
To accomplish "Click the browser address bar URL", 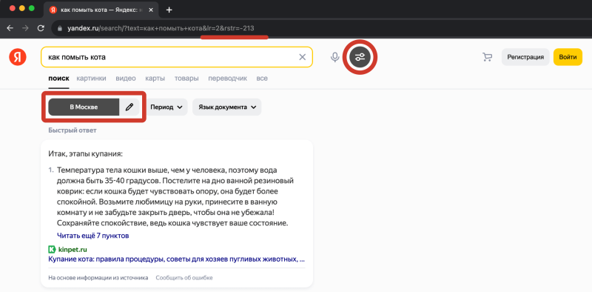I will coord(161,28).
